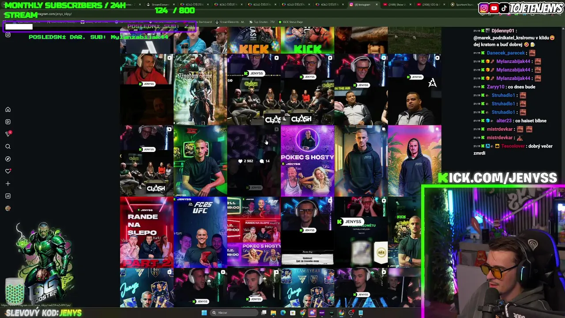Open File Explorer on taskbar
The width and height of the screenshot is (565, 318).
tap(274, 313)
